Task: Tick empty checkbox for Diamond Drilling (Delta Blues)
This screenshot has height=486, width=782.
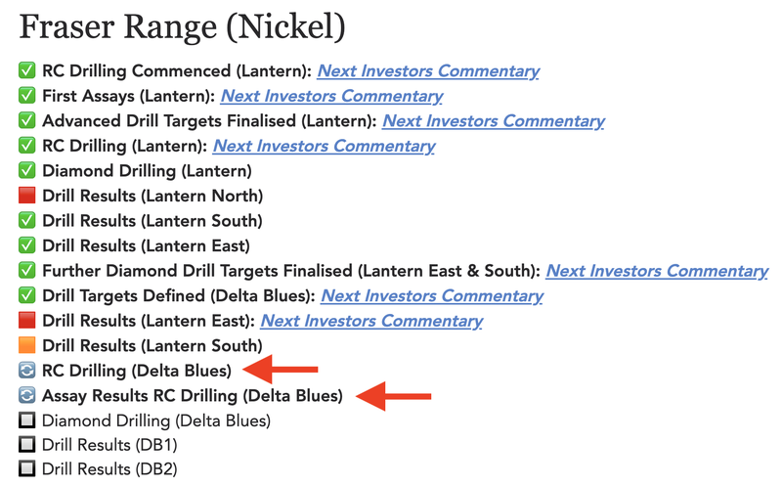Action: (27, 420)
